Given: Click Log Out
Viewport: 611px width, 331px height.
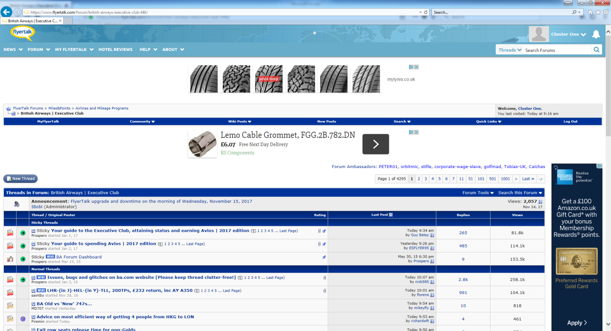Looking at the screenshot, I should (571, 121).
